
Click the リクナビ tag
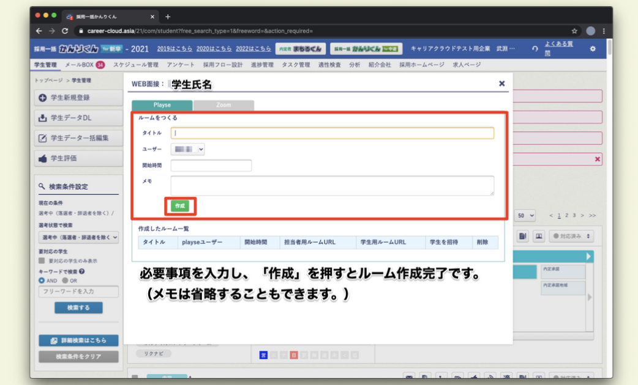pyautogui.click(x=154, y=354)
